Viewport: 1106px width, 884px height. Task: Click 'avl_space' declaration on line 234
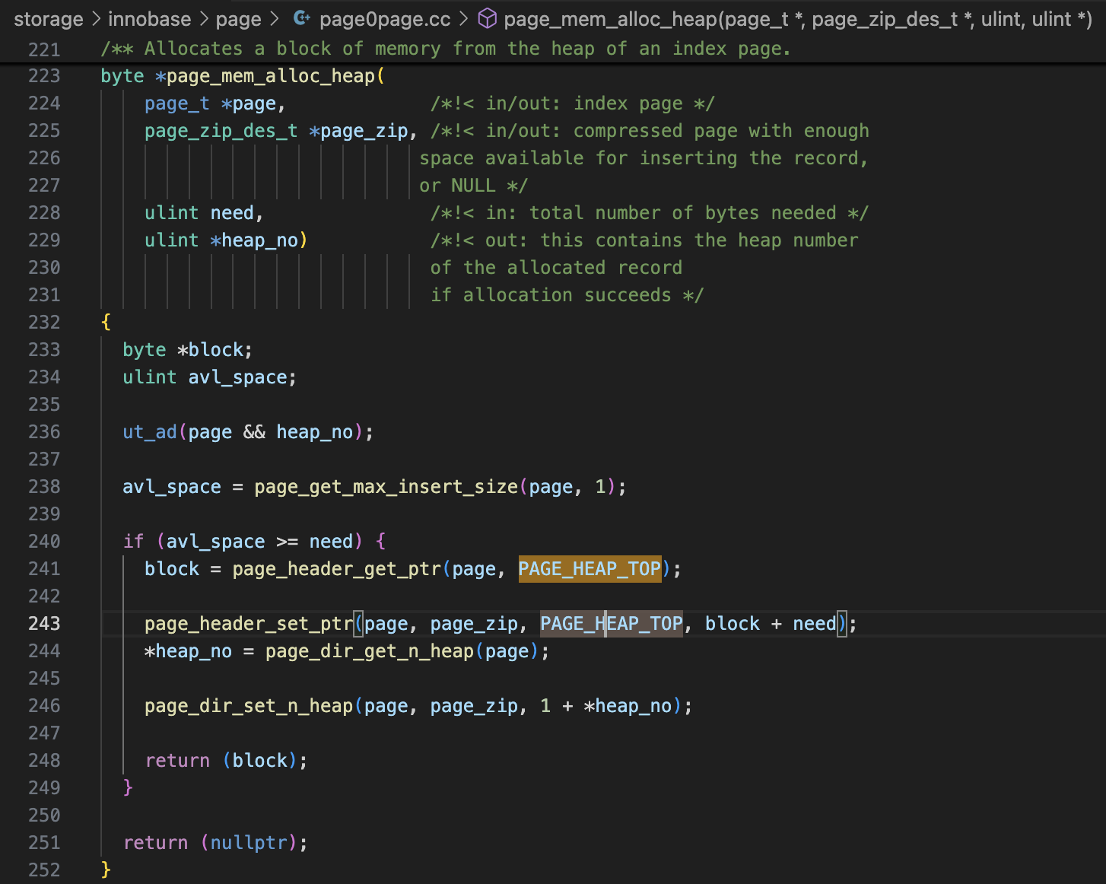point(238,377)
